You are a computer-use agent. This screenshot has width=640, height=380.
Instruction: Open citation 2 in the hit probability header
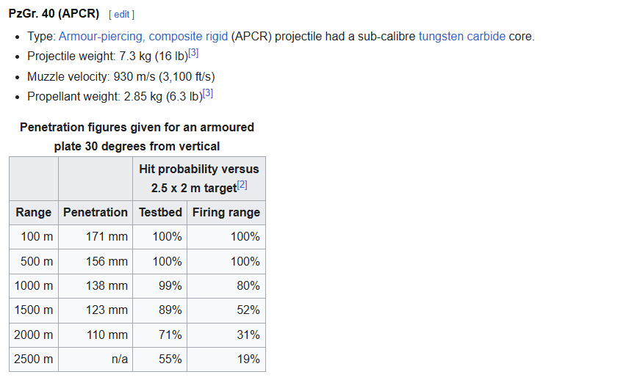point(242,185)
